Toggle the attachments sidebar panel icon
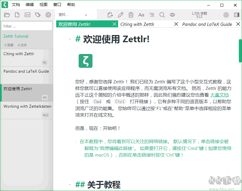This screenshot has width=242, height=191. [237, 15]
